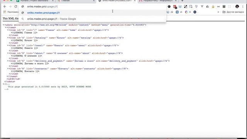Click the <id>0</id> line
The height and width of the screenshot is (139, 247).
(13, 79)
